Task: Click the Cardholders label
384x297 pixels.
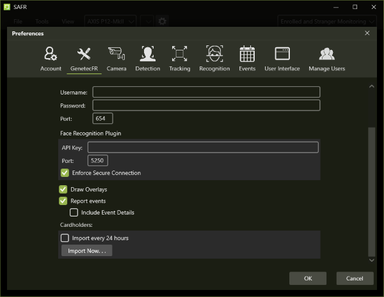Action: [76, 225]
